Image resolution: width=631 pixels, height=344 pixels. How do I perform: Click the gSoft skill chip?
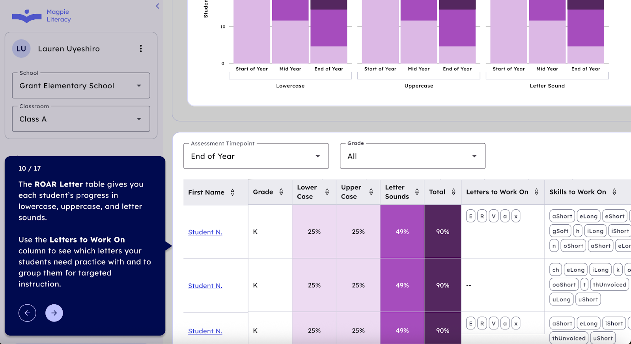tap(560, 231)
